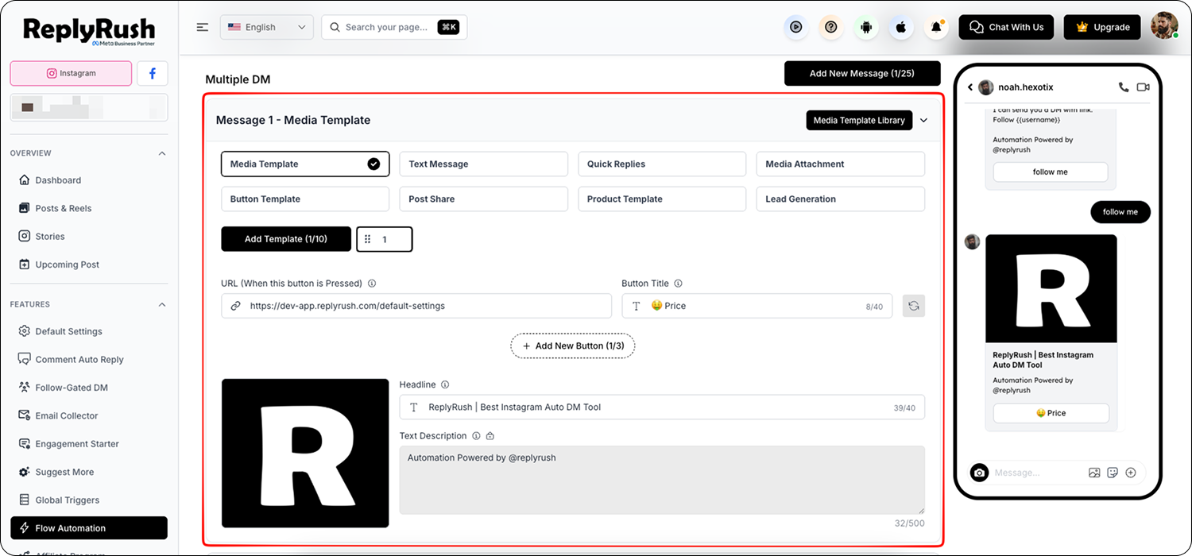This screenshot has width=1192, height=556.
Task: Collapse the Features sidebar section
Action: coord(162,305)
